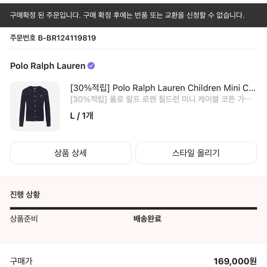The height and width of the screenshot is (267, 267).
Task: Click the truncated ellipsis ending the English title
Action: point(252,88)
